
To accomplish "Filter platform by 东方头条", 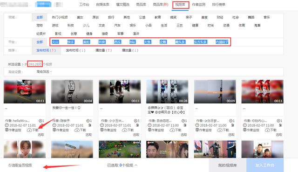I will coord(200,42).
